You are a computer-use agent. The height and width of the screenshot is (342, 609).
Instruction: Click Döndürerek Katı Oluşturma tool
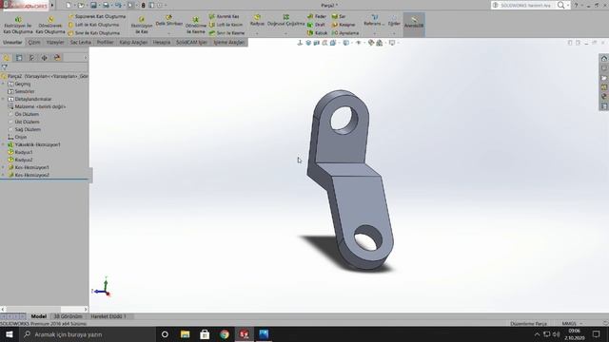[50, 26]
